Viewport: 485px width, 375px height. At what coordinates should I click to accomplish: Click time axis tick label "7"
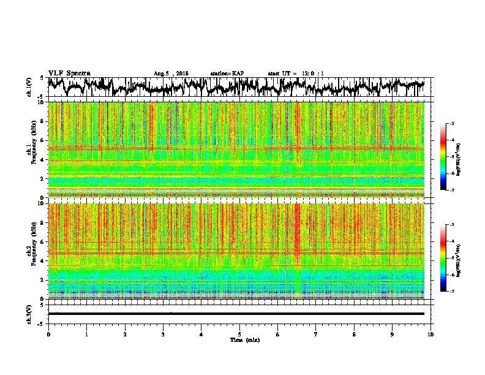(x=316, y=335)
